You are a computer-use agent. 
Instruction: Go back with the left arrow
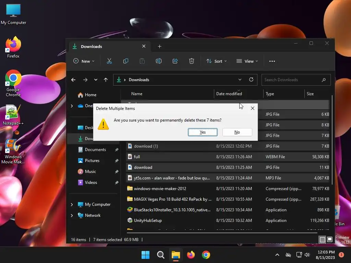(x=73, y=80)
